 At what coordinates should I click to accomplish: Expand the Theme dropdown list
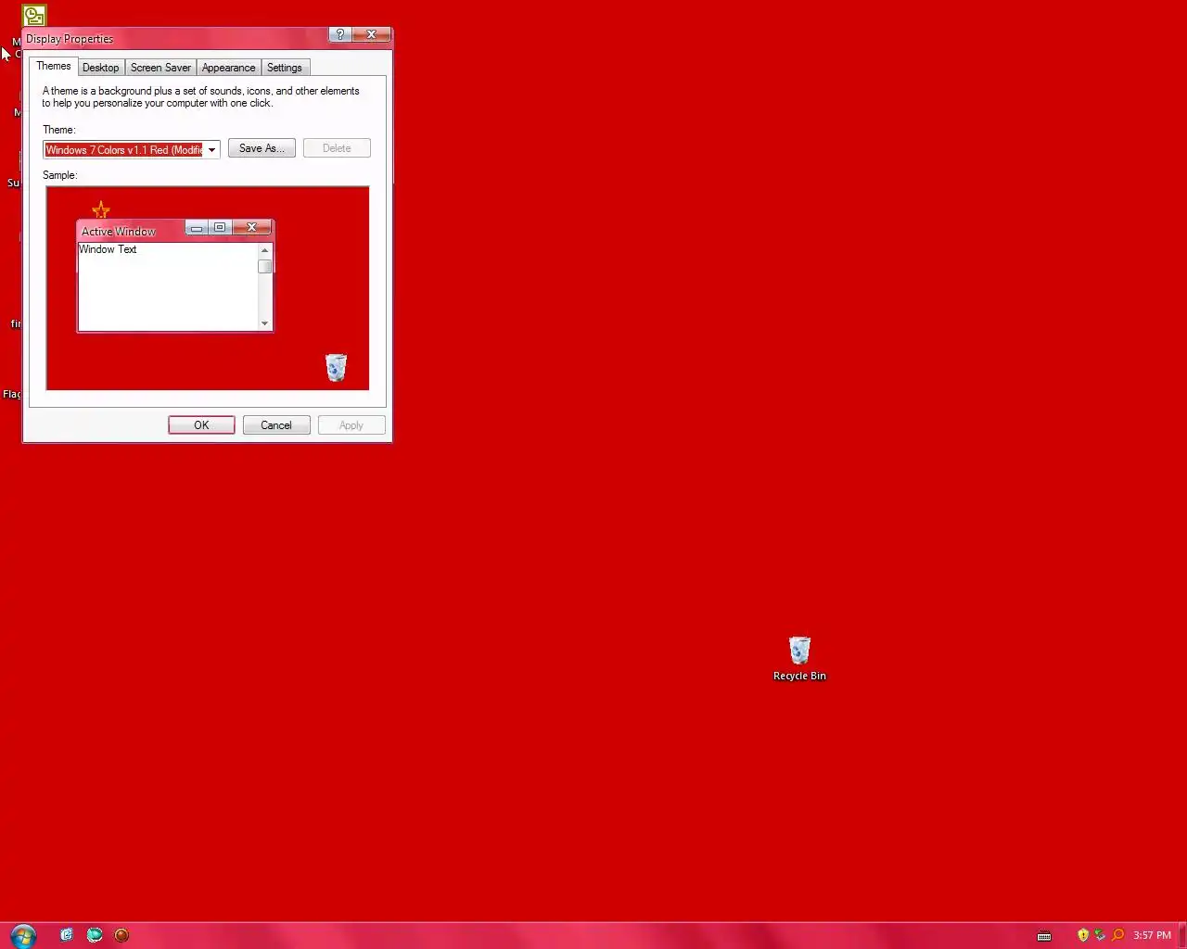[211, 149]
